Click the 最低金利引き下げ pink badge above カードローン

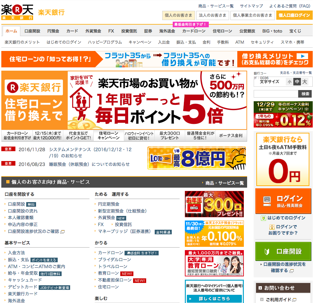click(x=190, y=24)
